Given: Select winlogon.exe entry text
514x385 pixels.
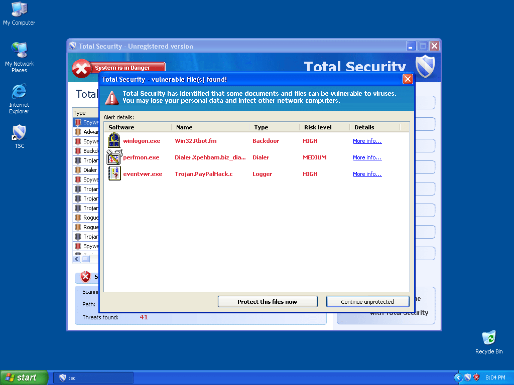Looking at the screenshot, I should [x=142, y=141].
